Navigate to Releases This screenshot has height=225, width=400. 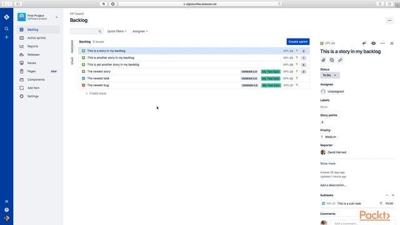(39, 54)
